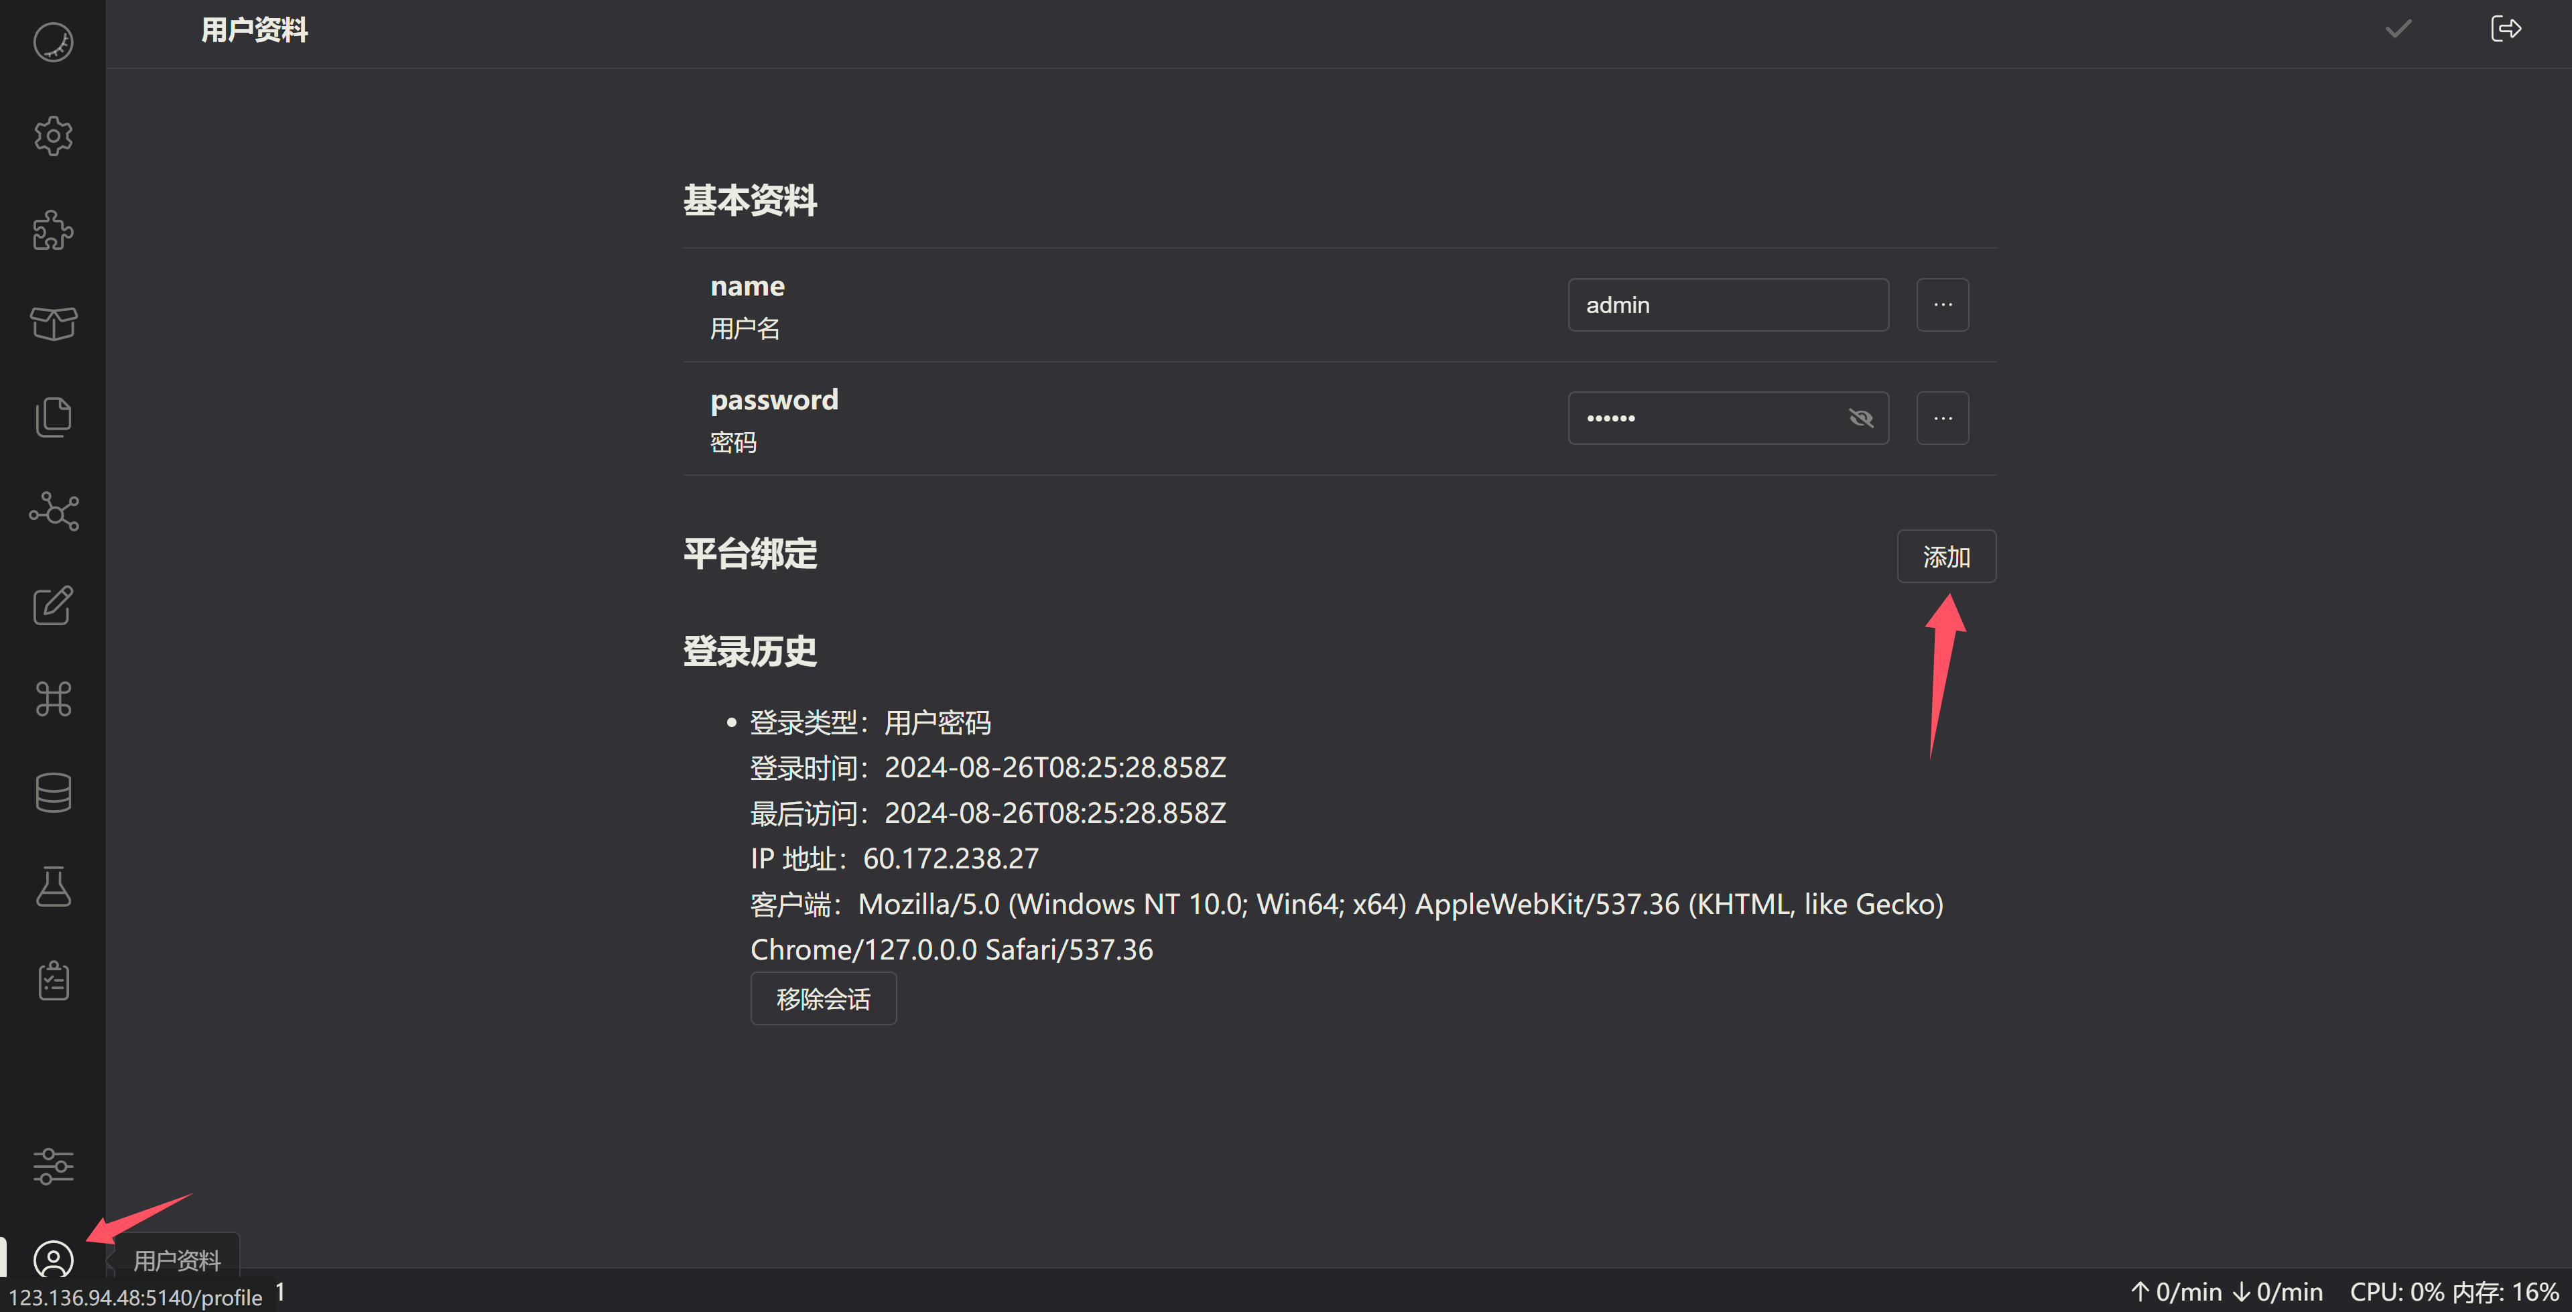Open the settings gear in the sidebar
The width and height of the screenshot is (2572, 1312).
tap(53, 137)
